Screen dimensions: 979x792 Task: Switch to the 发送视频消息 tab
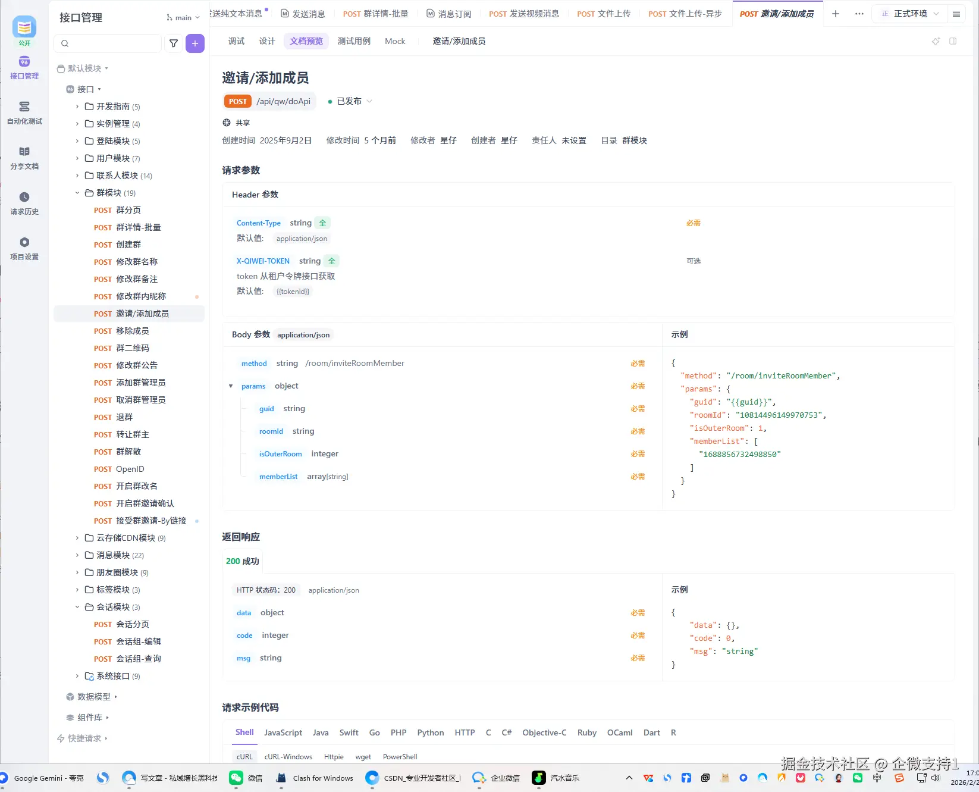click(524, 14)
